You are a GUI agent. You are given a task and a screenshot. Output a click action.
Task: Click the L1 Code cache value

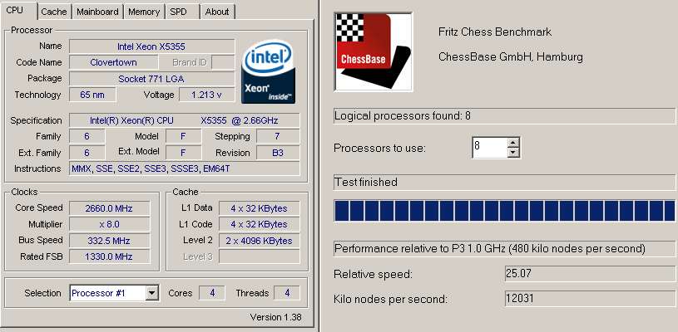(x=259, y=224)
